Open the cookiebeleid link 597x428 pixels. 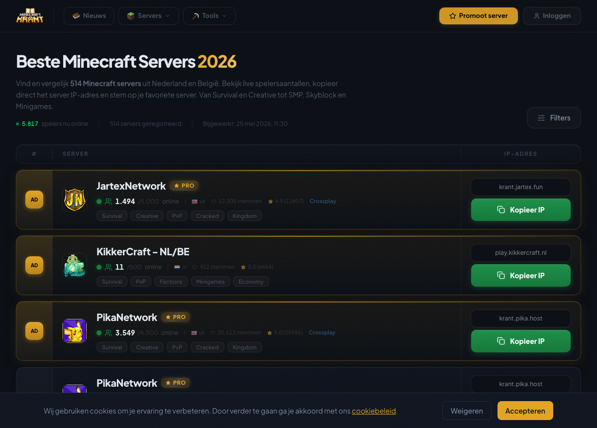pos(374,411)
